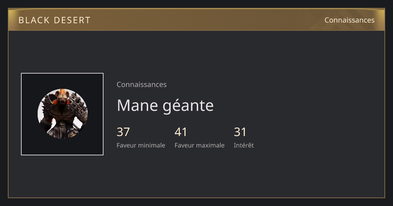Click the BLACK DESERT logo text
Image resolution: width=393 pixels, height=206 pixels.
pyautogui.click(x=54, y=20)
